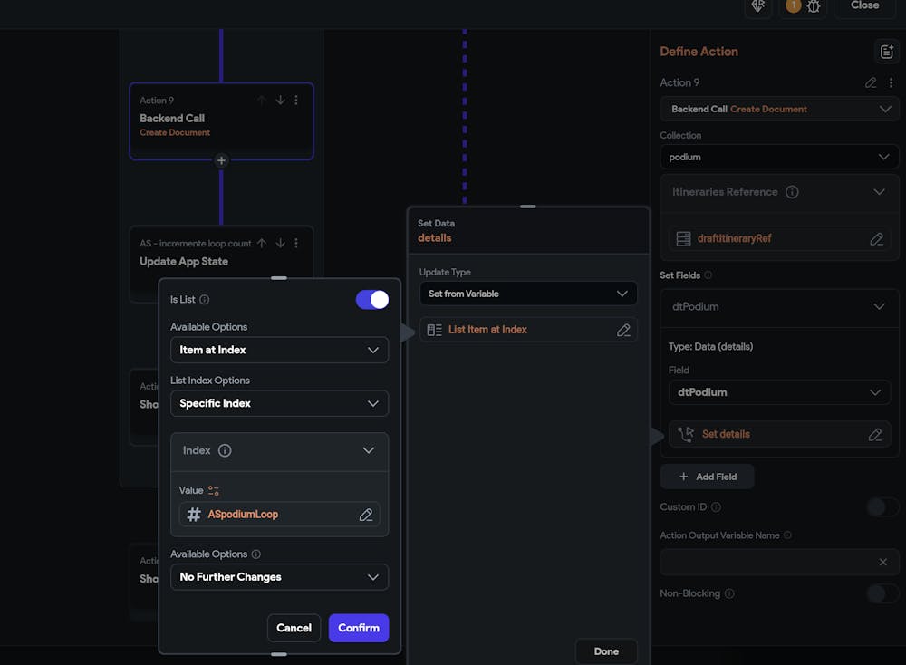Edit the draftItineraryRef reference
This screenshot has width=906, height=665.
(x=876, y=238)
